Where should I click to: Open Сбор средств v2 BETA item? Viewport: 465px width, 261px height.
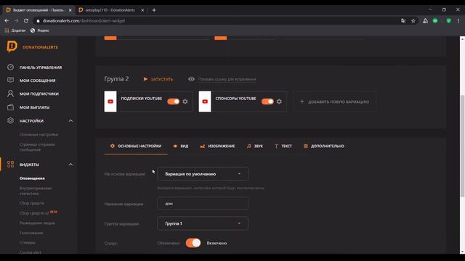click(x=39, y=212)
